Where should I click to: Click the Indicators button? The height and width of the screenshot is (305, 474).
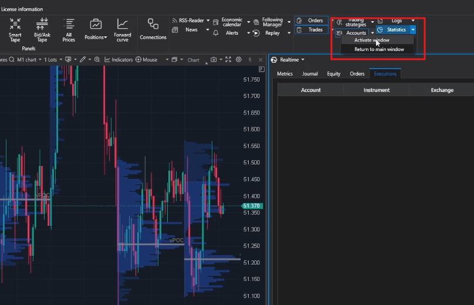(119, 60)
